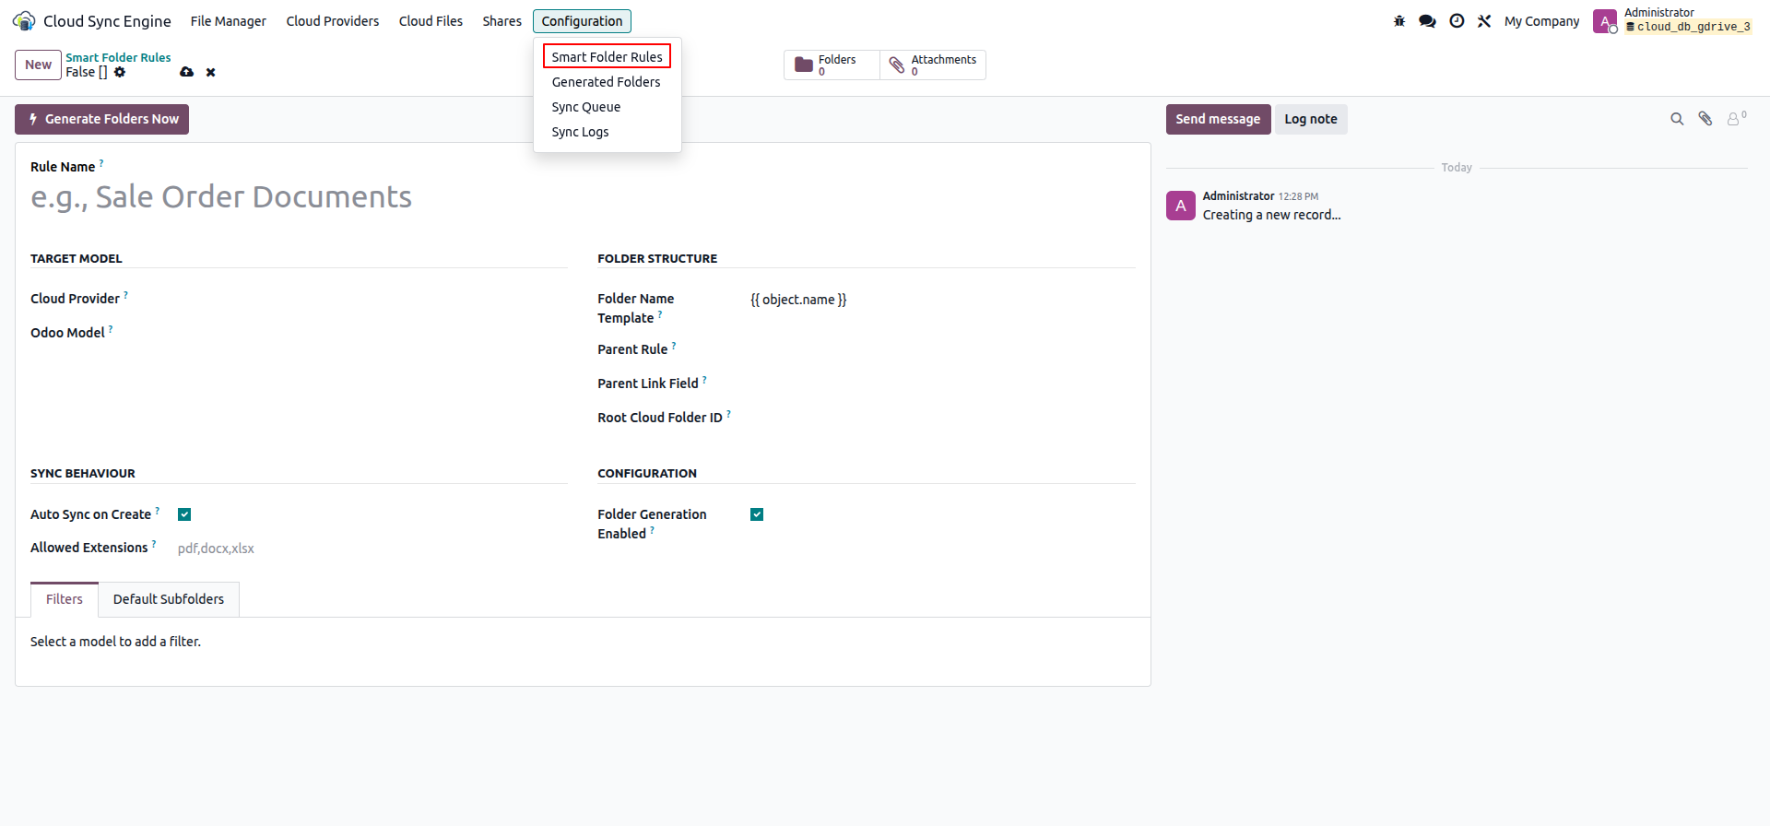Click the help question mark beside Parent Rule

tap(674, 346)
